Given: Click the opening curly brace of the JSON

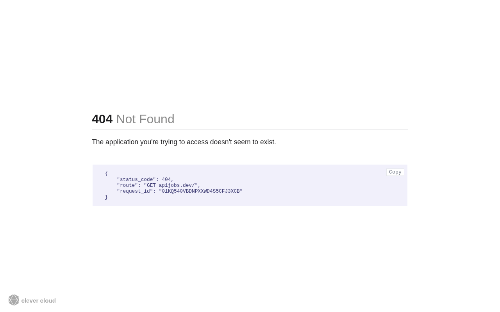Looking at the screenshot, I should tap(106, 174).
